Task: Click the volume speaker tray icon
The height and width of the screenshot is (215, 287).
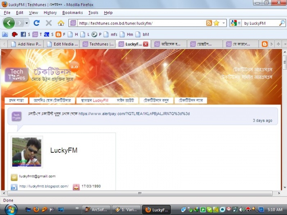Action: [242, 210]
